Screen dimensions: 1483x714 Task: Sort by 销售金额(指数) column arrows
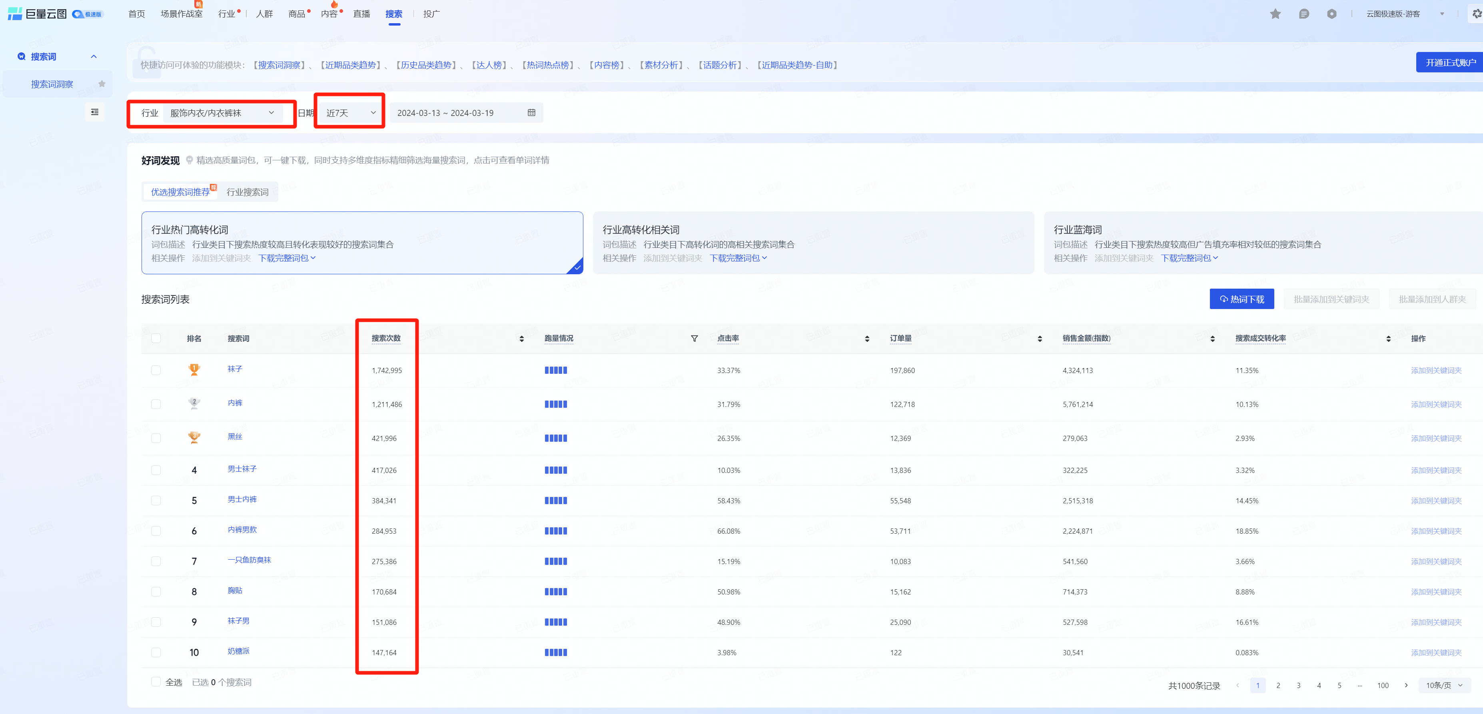(1212, 339)
